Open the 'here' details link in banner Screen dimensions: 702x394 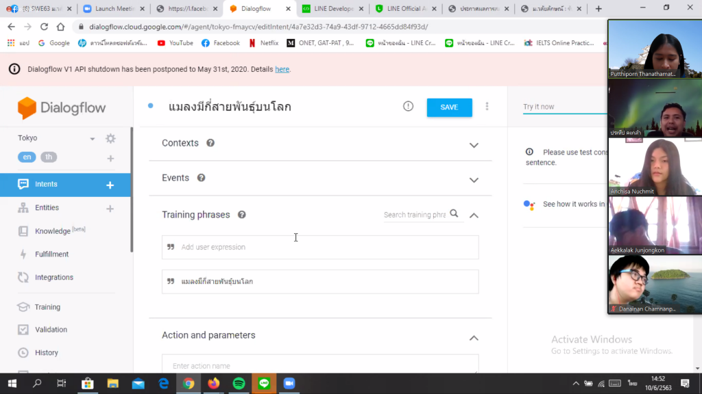tap(282, 69)
